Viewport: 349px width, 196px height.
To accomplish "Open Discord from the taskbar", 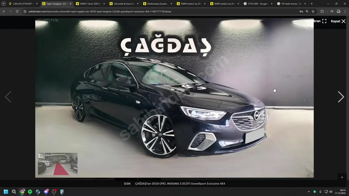I will point(46,192).
